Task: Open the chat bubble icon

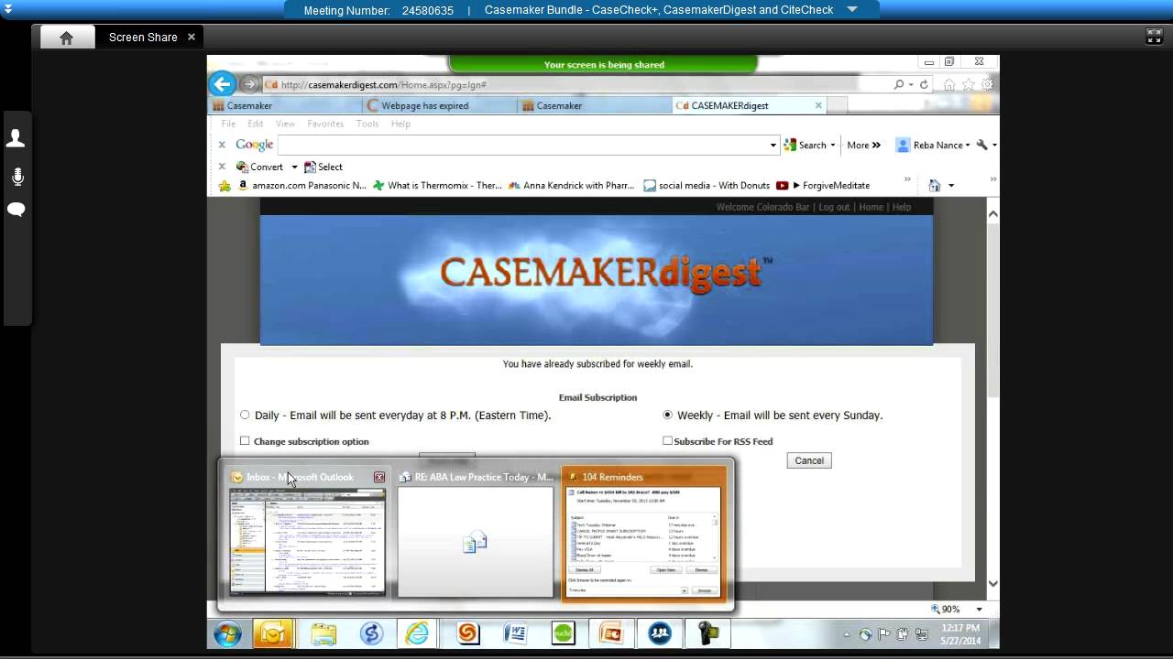Action: click(x=16, y=210)
